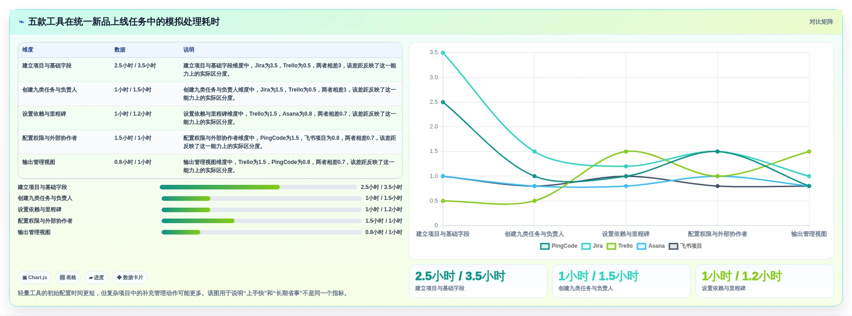Image resolution: width=852 pixels, height=316 pixels.
Task: Click the footnote text about 轻量工具
Action: [x=184, y=293]
